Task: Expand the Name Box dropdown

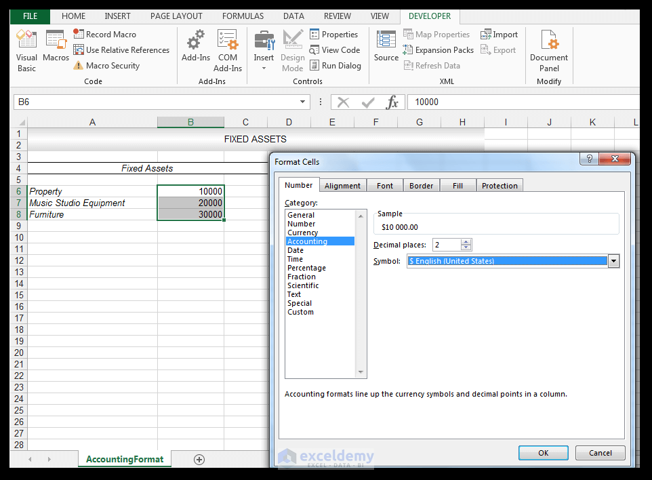Action: 303,102
